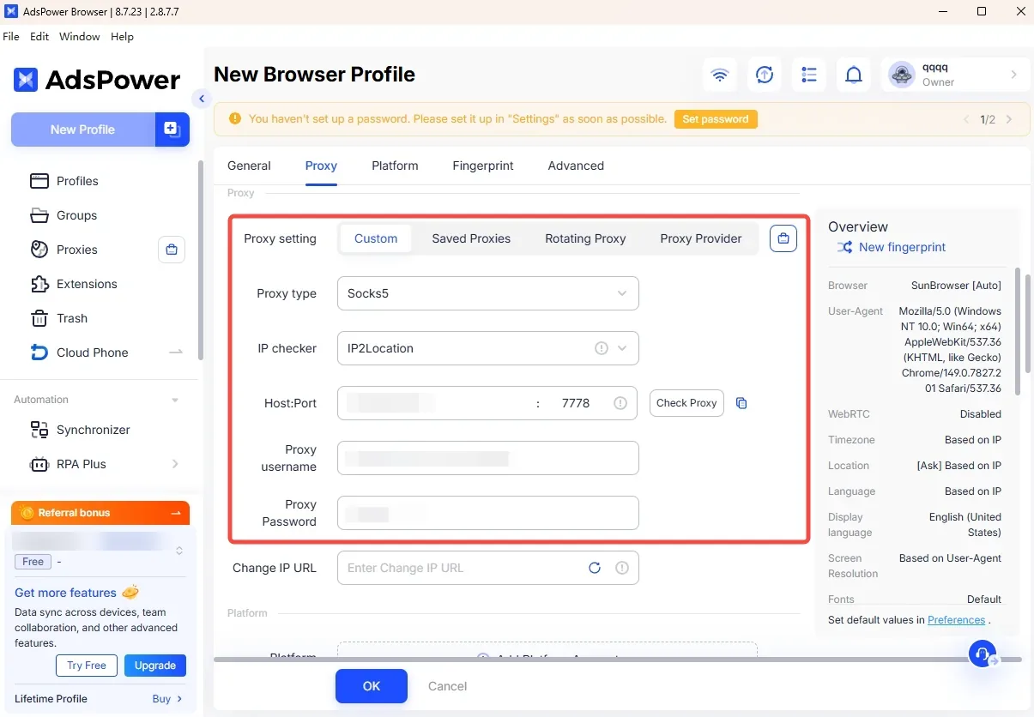Screen dimensions: 1034x717
Task: Click OK to save the profile
Action: (372, 686)
